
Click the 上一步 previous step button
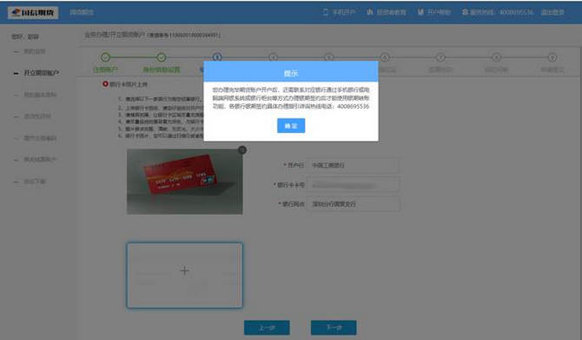point(267,328)
